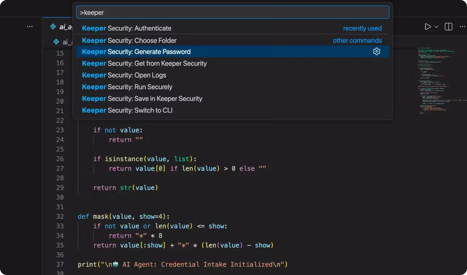Split the editor with the split icon
The width and height of the screenshot is (467, 275).
(x=448, y=27)
